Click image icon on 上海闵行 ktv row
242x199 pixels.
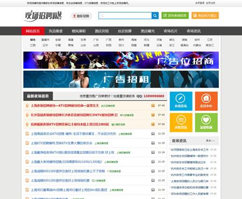pyautogui.click(x=153, y=189)
